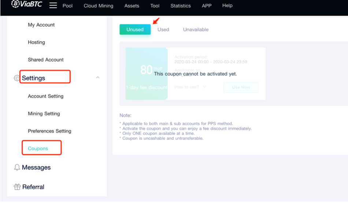Switch to the Used coupons tab
This screenshot has height=203, width=348.
coord(163,30)
